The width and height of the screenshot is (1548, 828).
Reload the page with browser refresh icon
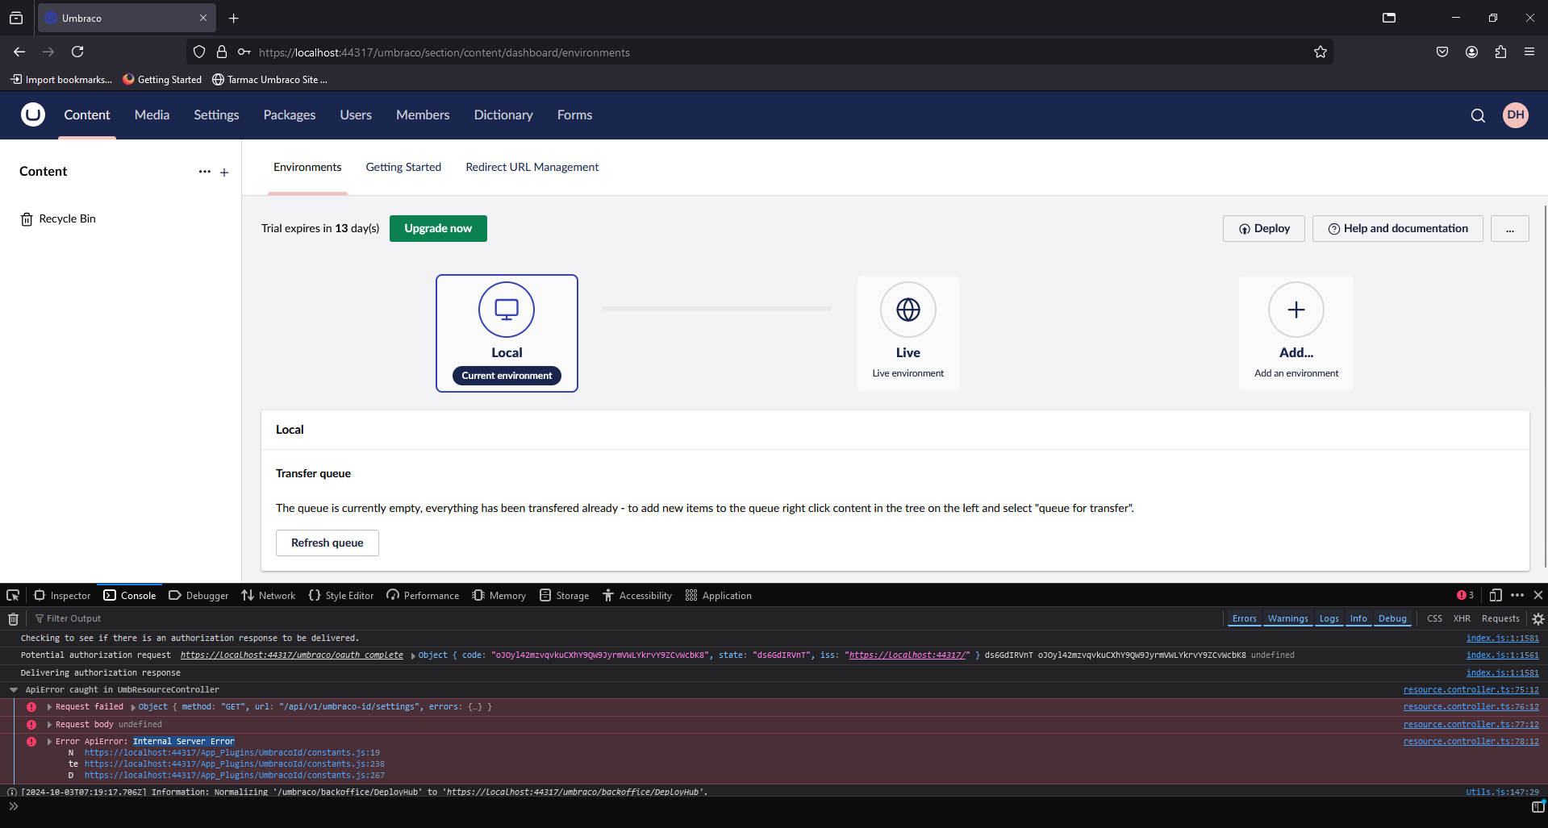pos(77,52)
